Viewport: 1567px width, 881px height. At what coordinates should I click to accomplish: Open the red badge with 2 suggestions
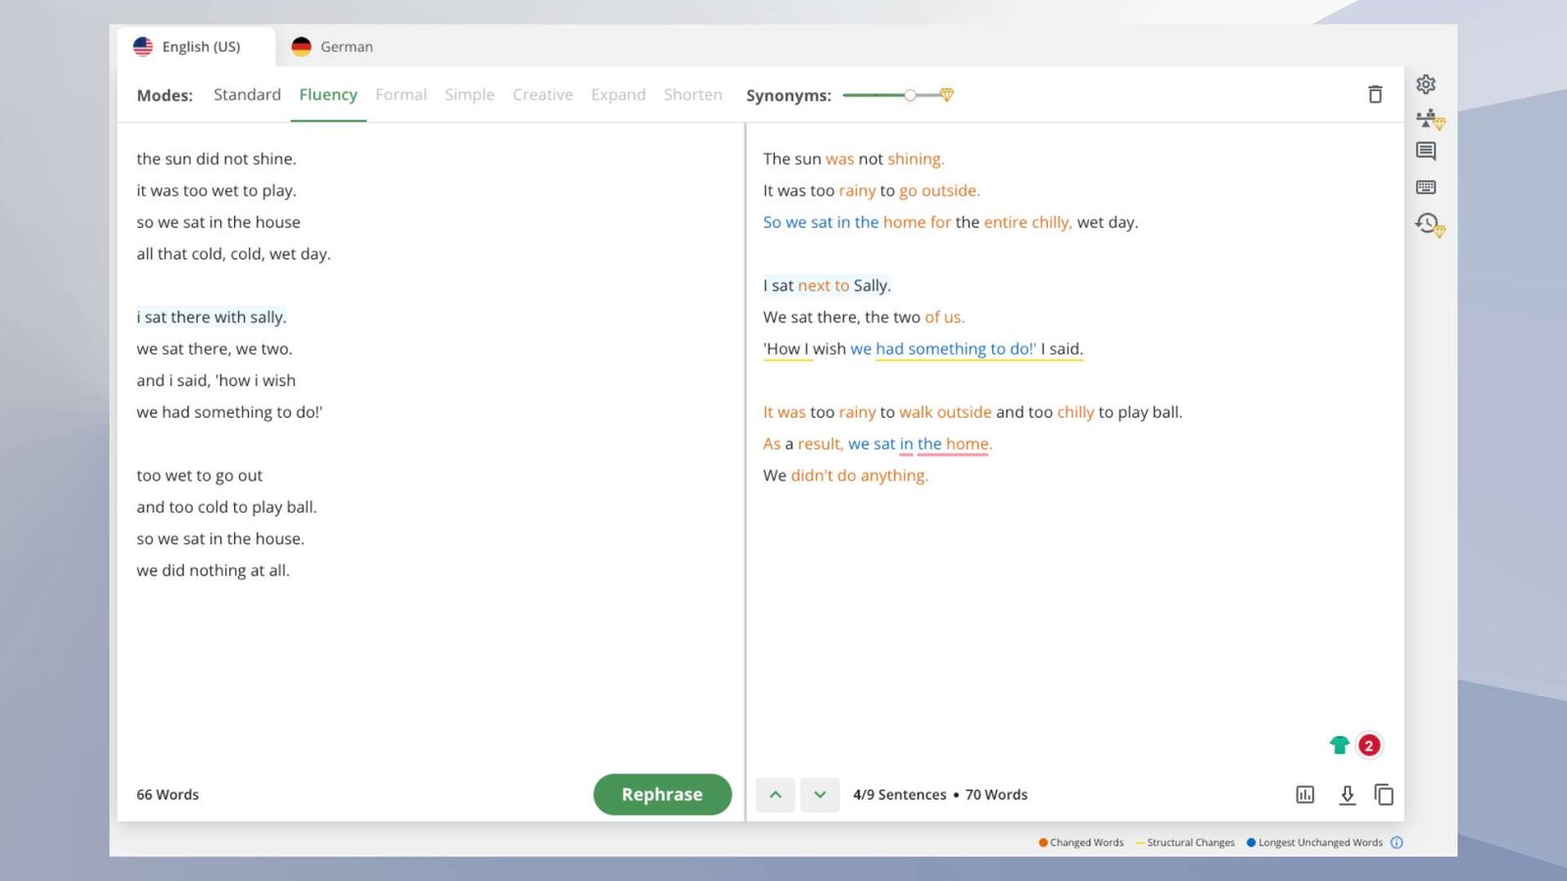point(1369,745)
